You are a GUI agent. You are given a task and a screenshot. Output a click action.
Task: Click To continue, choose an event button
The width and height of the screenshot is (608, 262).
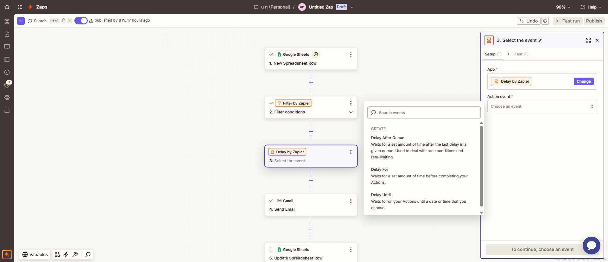click(x=542, y=249)
